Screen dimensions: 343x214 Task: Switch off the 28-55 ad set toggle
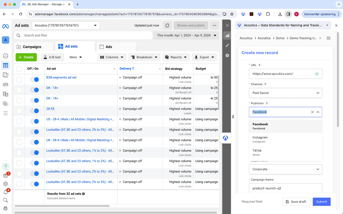pyautogui.click(x=35, y=111)
